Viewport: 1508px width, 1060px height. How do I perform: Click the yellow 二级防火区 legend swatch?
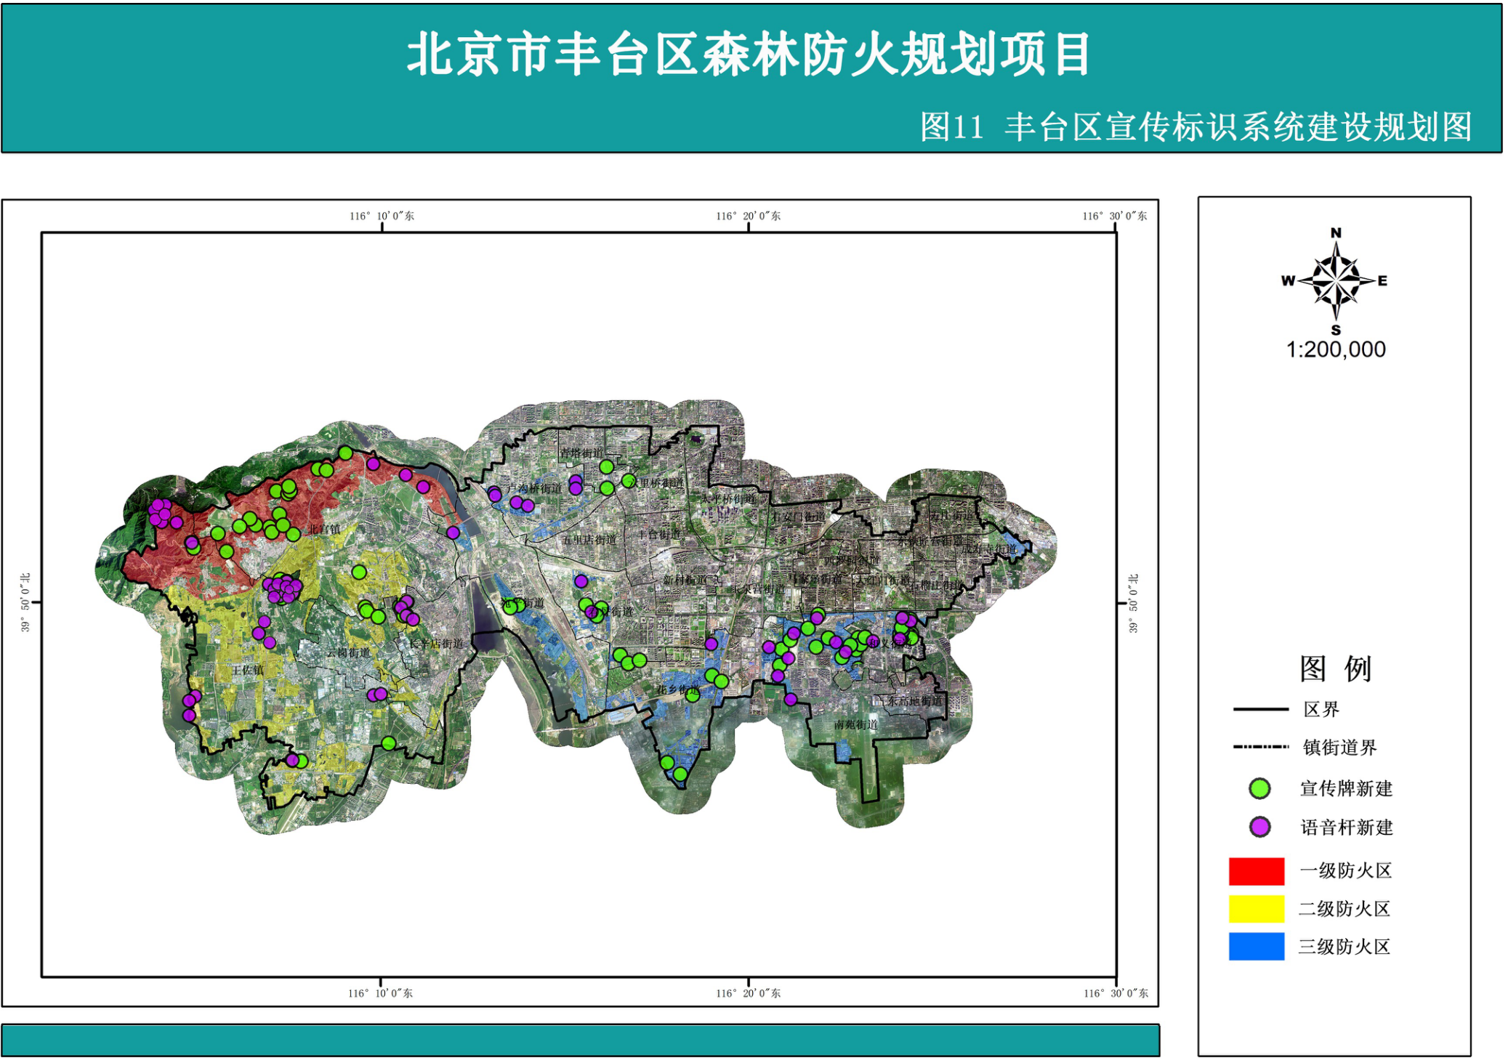pos(1256,908)
